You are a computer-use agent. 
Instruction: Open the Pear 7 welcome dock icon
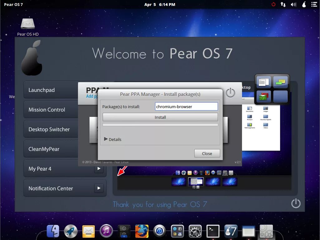[230, 231]
